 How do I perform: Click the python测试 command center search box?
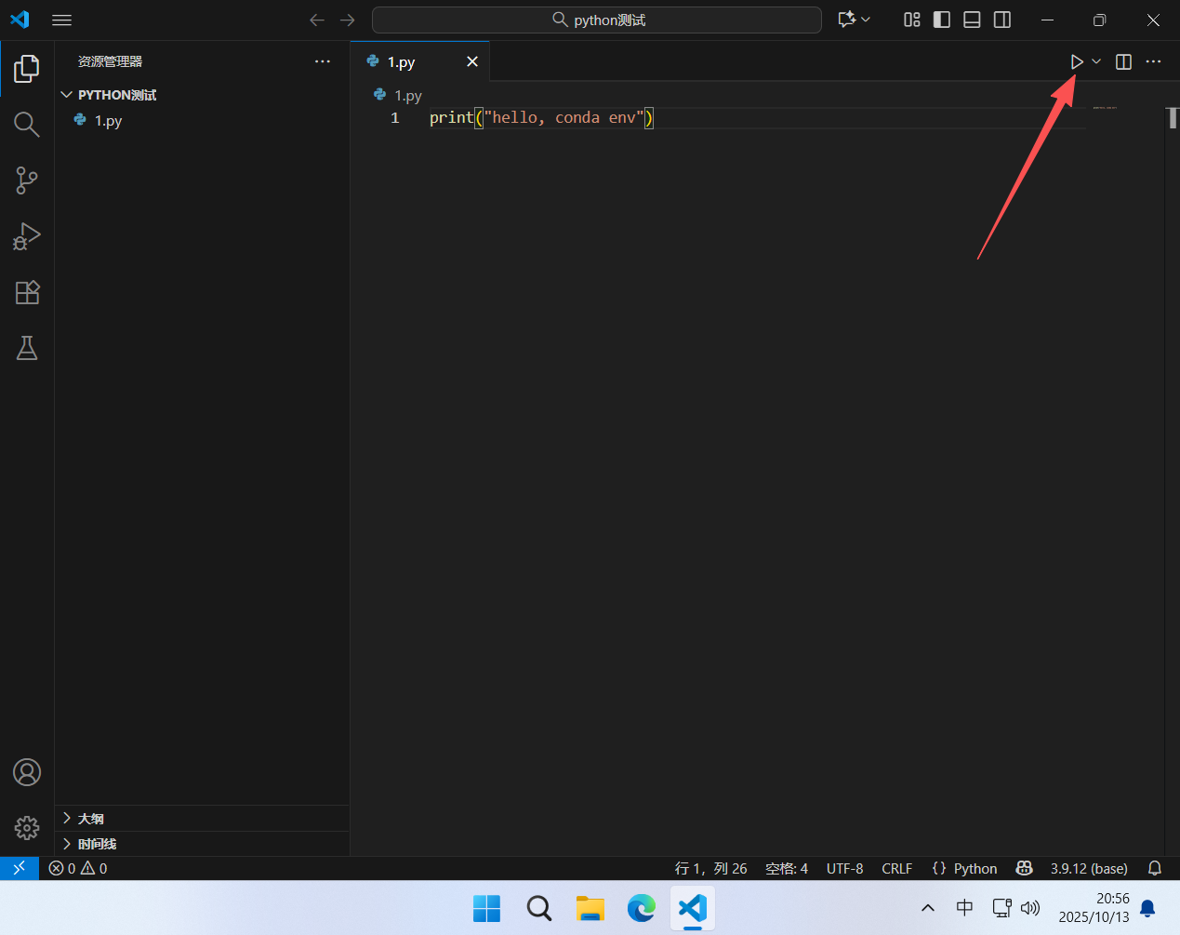click(597, 20)
